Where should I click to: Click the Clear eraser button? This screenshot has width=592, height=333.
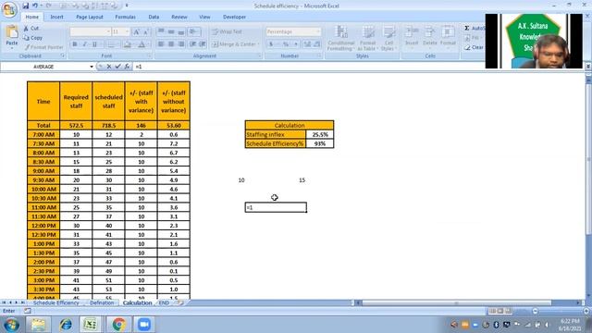(473, 47)
